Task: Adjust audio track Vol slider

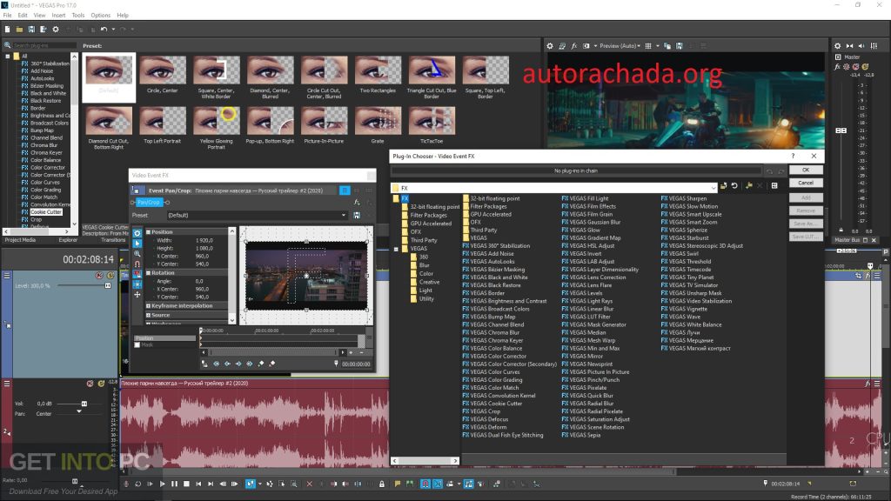Action: (x=84, y=404)
